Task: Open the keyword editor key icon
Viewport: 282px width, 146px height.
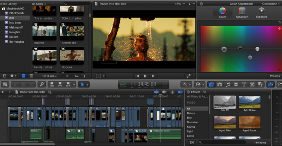Action: click(41, 84)
